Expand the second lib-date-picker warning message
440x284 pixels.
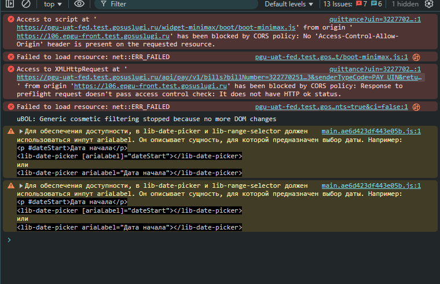point(21,185)
